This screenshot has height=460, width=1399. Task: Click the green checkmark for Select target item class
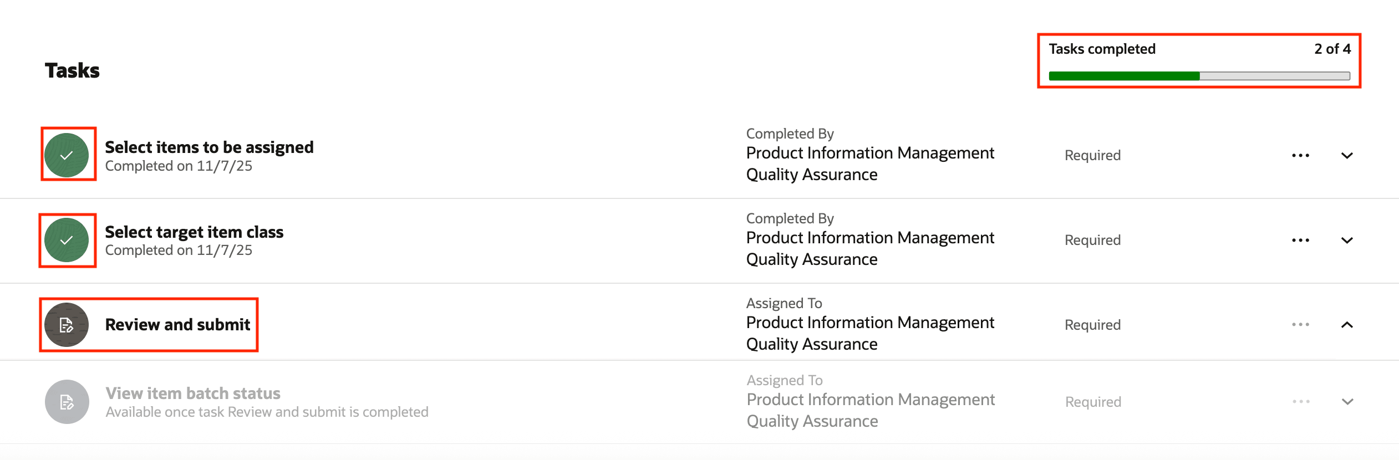click(67, 240)
